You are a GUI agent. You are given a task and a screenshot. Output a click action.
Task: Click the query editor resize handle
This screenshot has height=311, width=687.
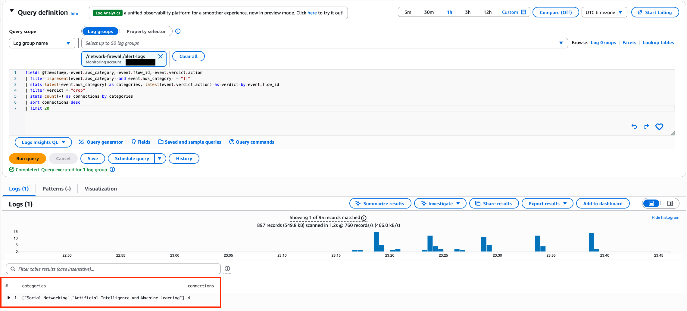tap(673, 133)
